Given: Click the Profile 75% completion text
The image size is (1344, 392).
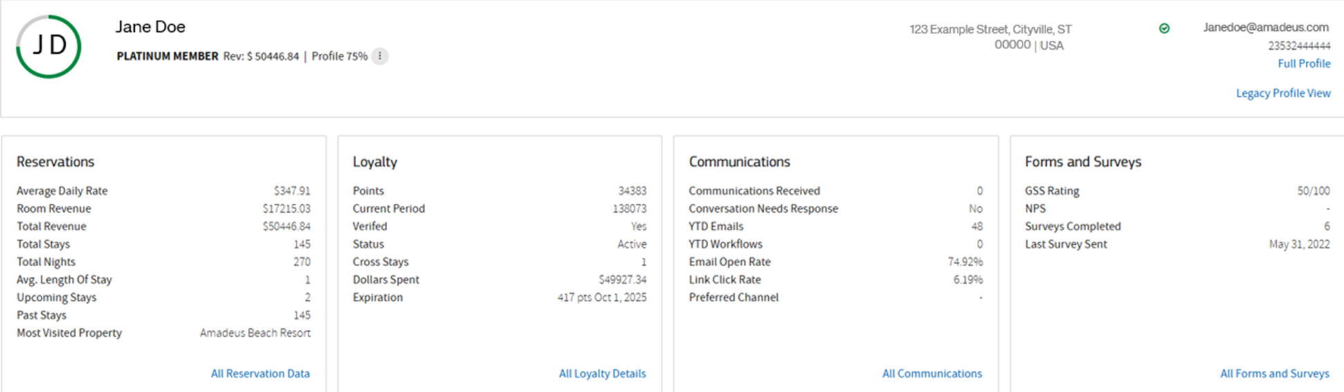Looking at the screenshot, I should pyautogui.click(x=339, y=57).
